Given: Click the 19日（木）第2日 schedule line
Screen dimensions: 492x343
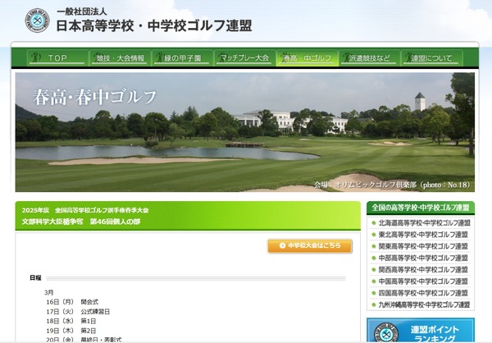Looking at the screenshot, I should 71,331.
